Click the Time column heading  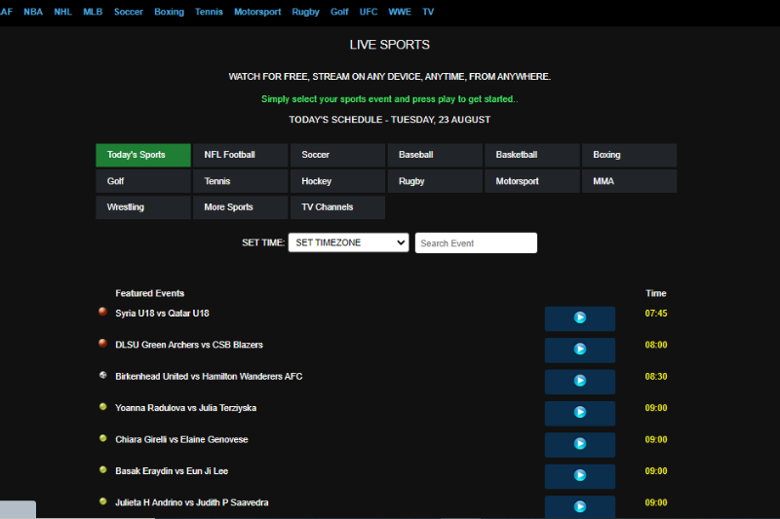(x=656, y=293)
